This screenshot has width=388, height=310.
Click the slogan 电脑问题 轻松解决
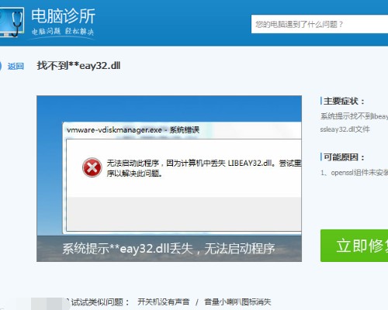pos(63,32)
